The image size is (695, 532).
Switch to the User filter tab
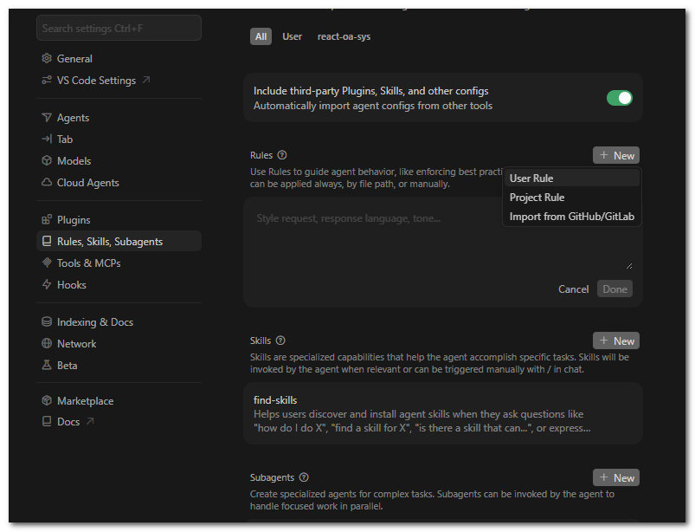coord(292,36)
